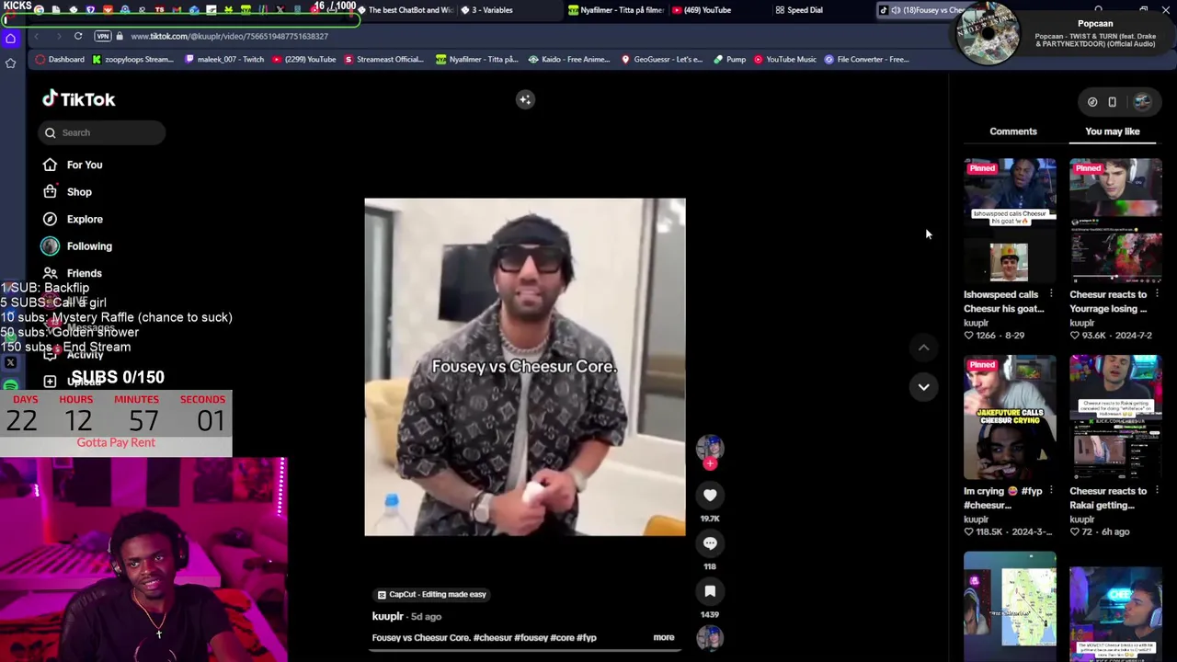The image size is (1177, 662).
Task: Click the browser reload button
Action: 78,36
